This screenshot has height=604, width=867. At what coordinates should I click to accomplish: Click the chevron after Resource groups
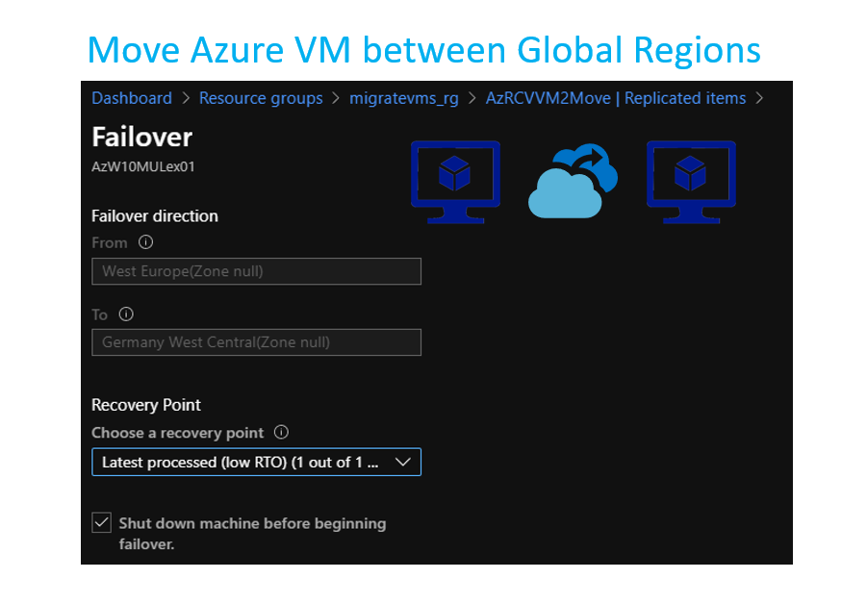tap(336, 98)
